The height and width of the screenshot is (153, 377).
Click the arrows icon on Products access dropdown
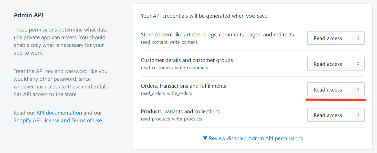[358, 115]
